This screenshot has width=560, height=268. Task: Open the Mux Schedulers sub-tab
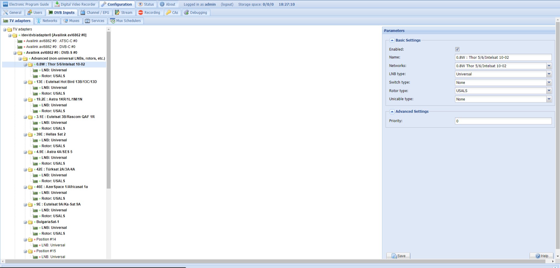126,21
